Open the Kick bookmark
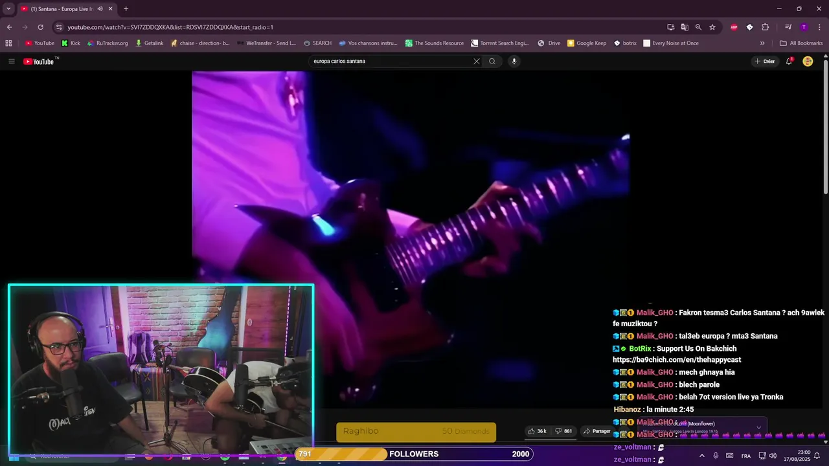Viewport: 829px width, 466px height. click(71, 43)
